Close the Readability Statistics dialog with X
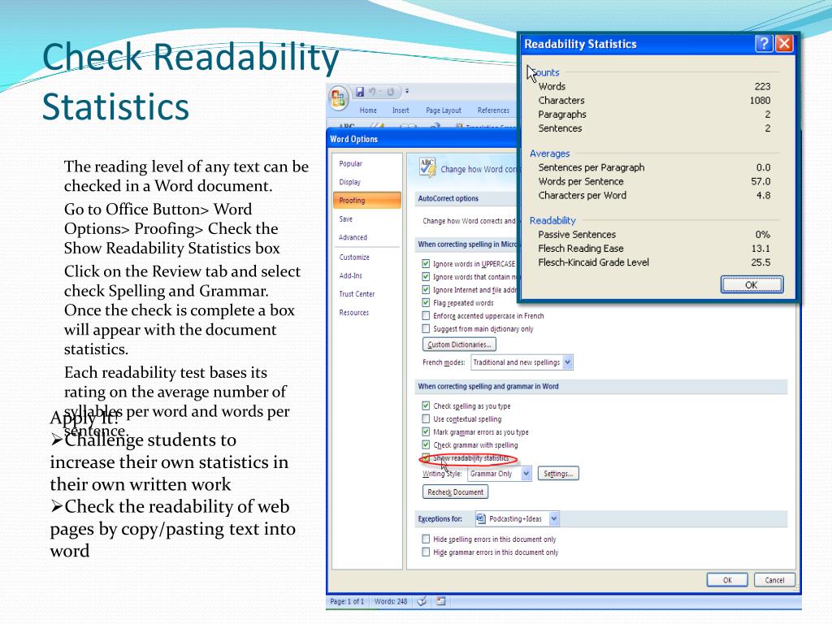 coord(784,44)
